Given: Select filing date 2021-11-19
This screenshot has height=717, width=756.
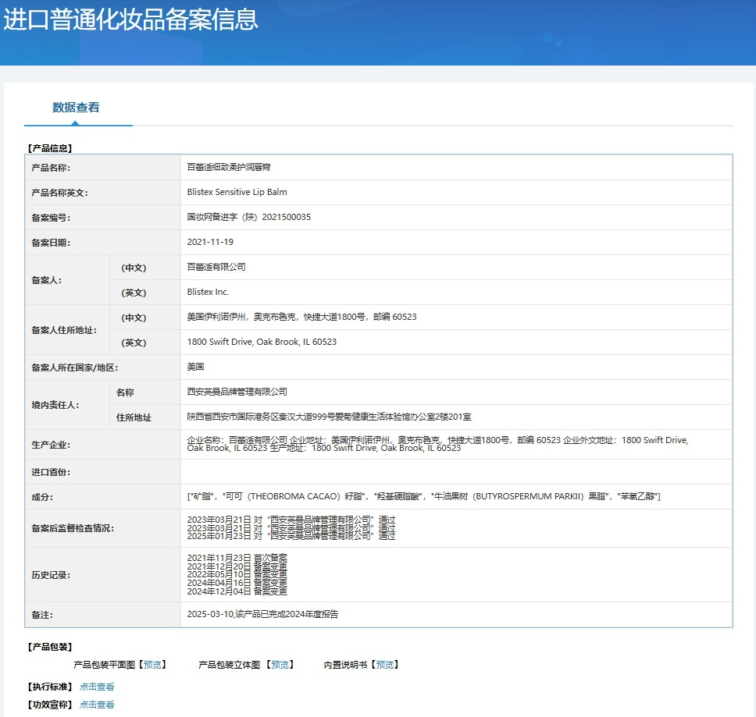Looking at the screenshot, I should (x=210, y=242).
